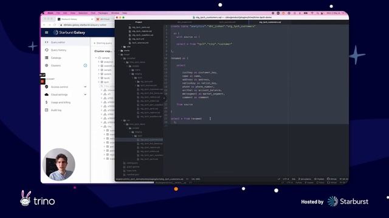389x218 pixels.
Task: Click the Access control shield icon
Action: pos(46,87)
